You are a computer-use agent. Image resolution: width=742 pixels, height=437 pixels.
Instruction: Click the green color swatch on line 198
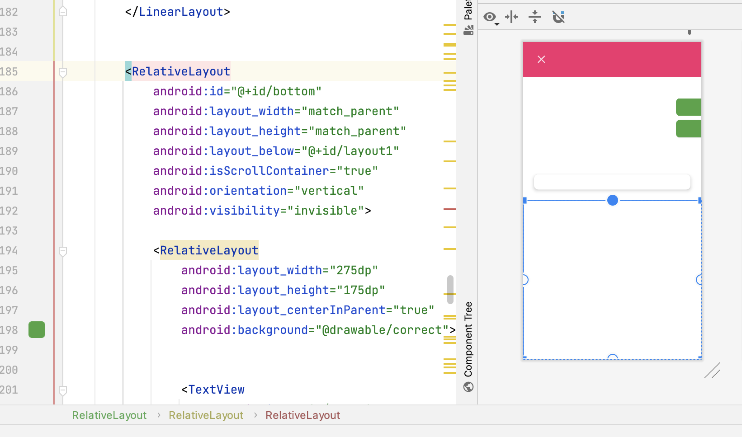point(37,329)
